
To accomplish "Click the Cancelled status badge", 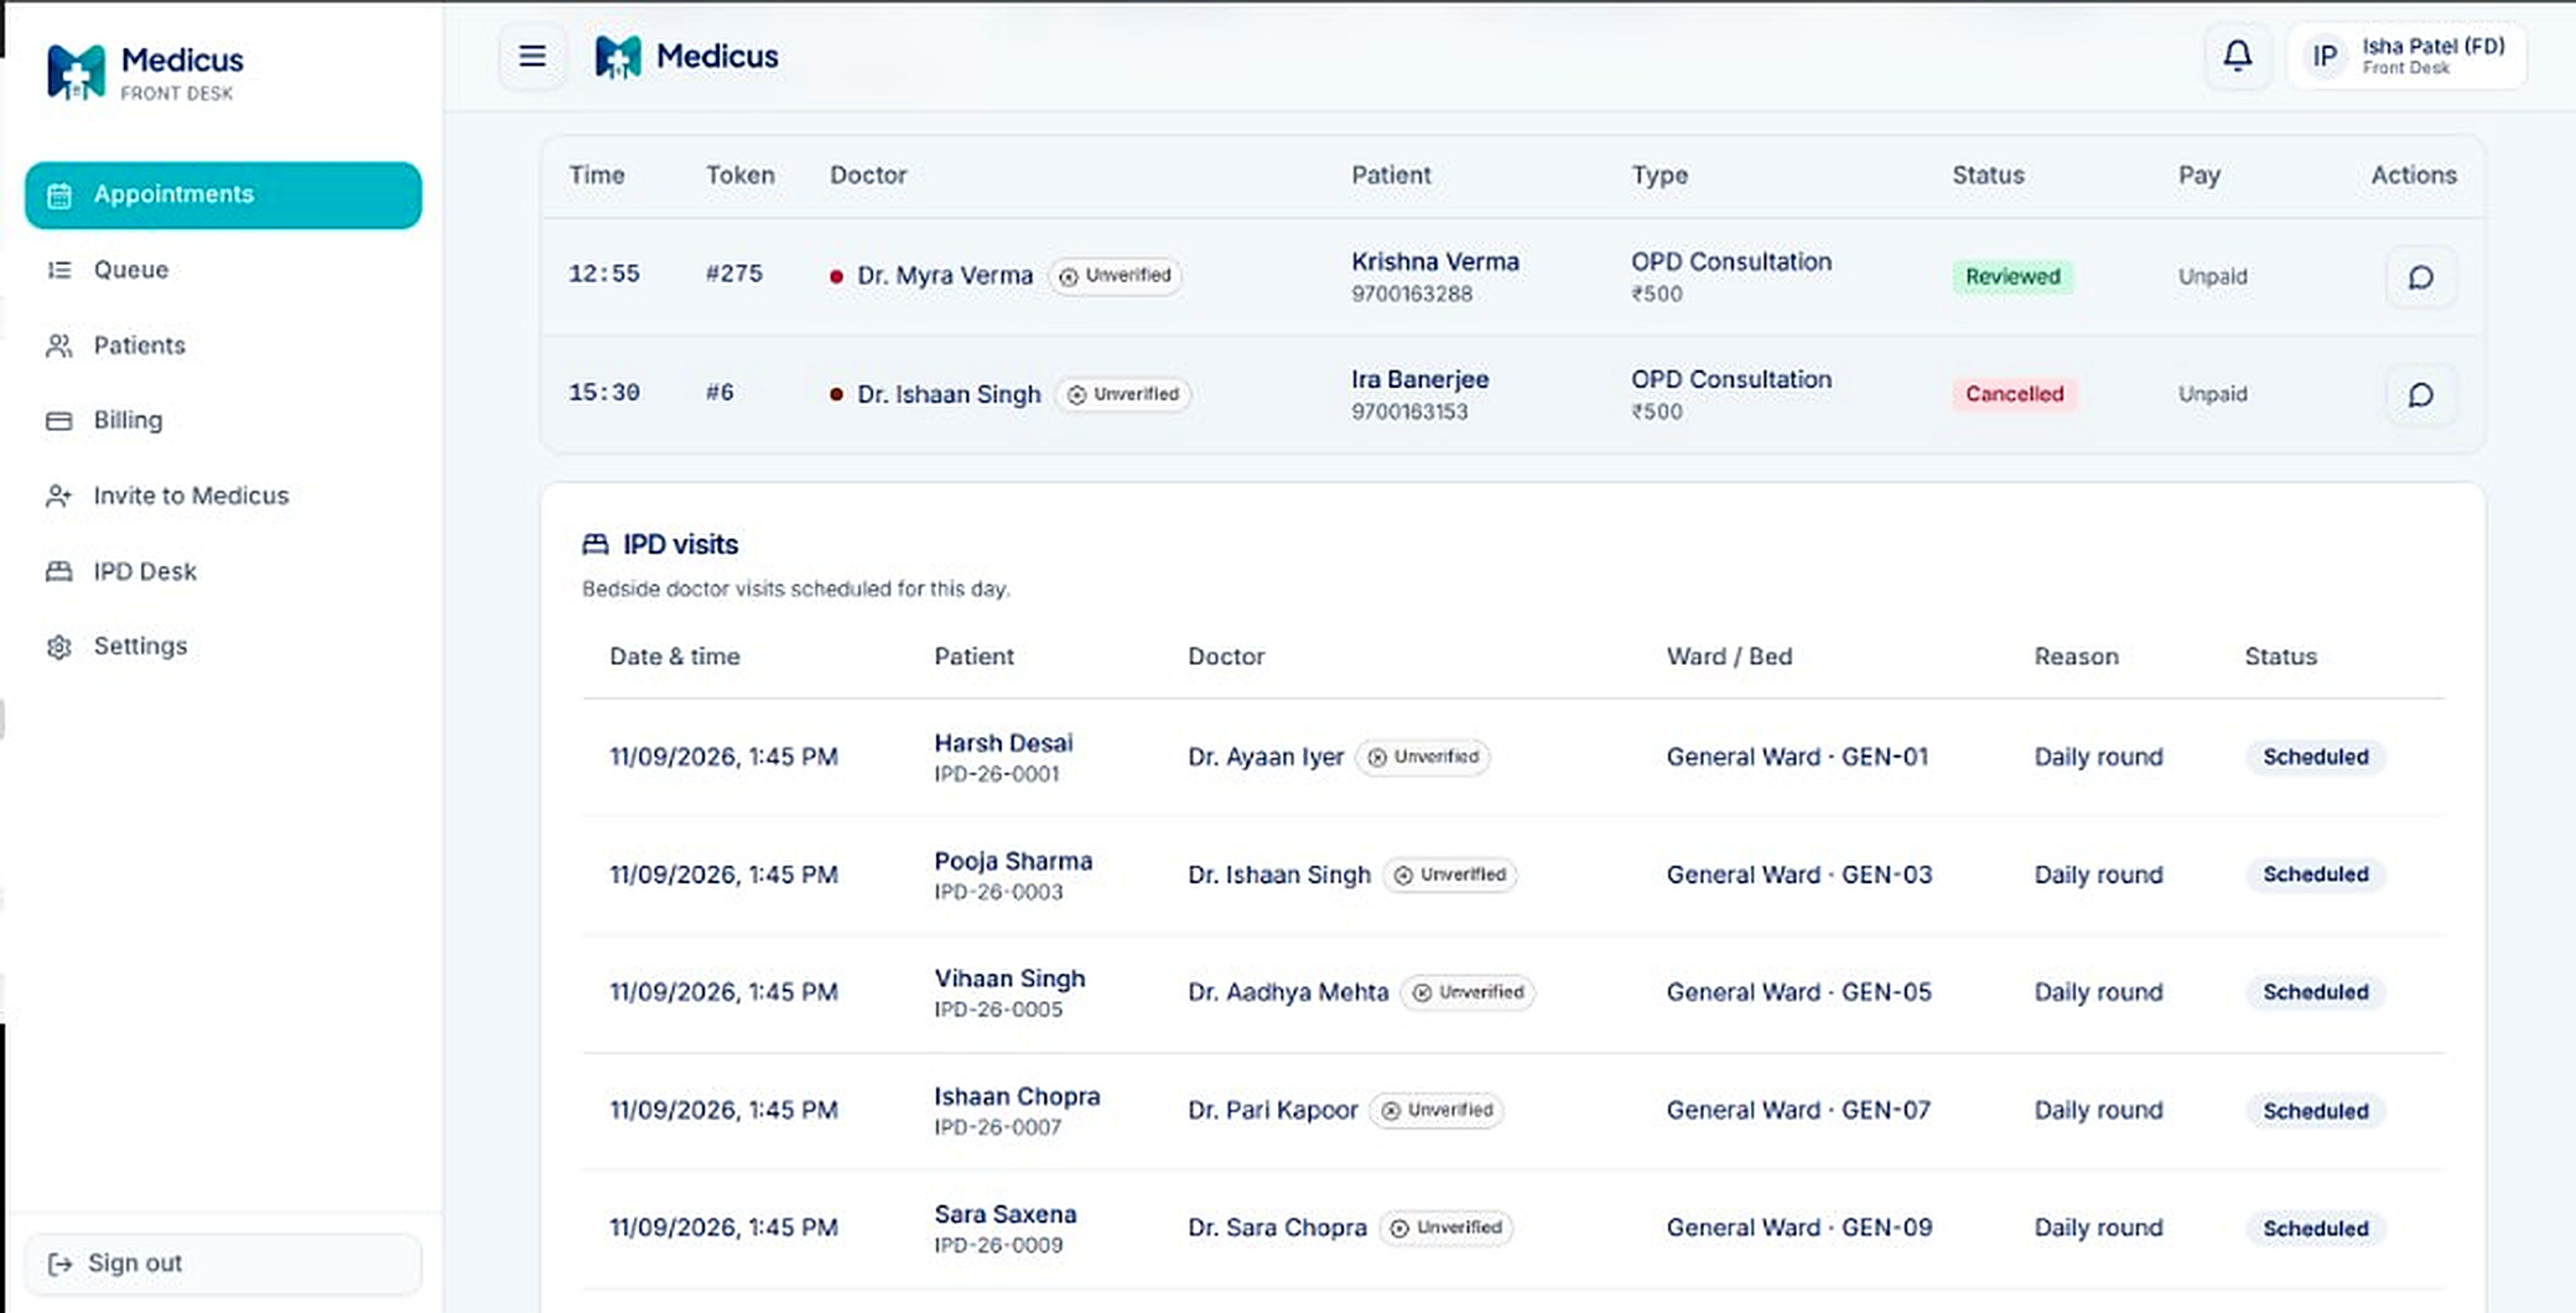I will (x=2014, y=394).
